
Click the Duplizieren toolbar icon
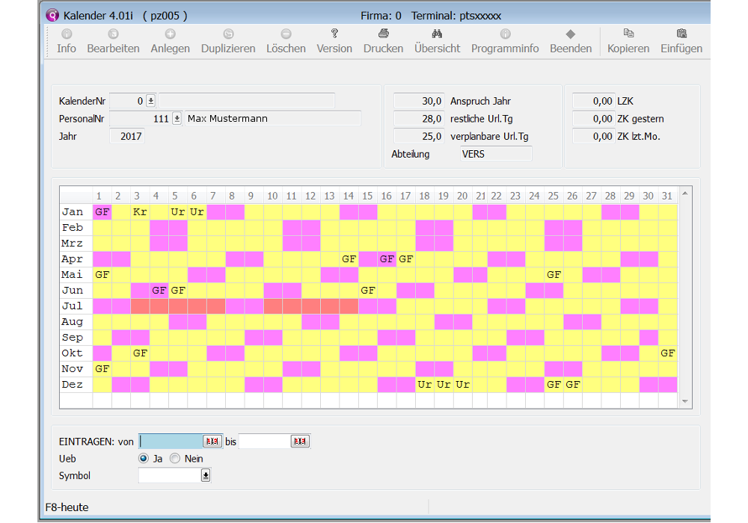pyautogui.click(x=228, y=34)
